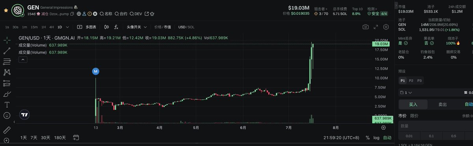Toggle log scale mode
Viewport: 473px width, 146px height.
[377, 138]
